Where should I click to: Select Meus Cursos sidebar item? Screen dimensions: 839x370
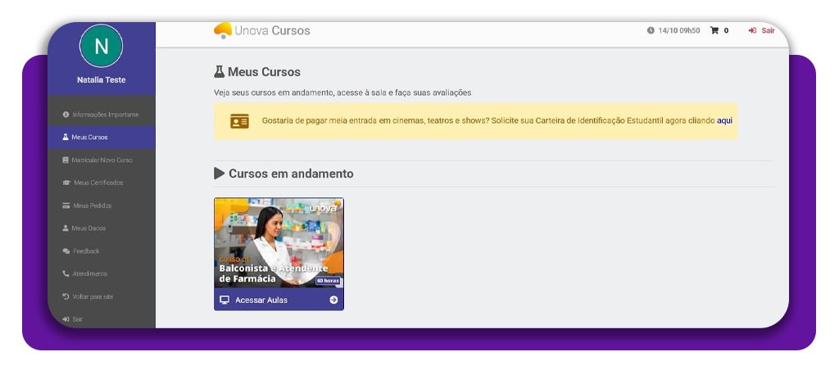click(101, 138)
